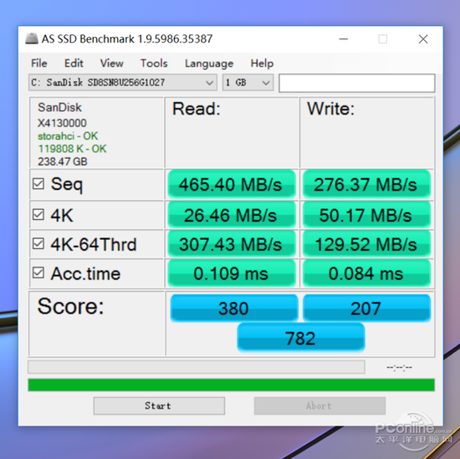Minimize the AS SSD Benchmark window
This screenshot has height=459, width=460.
[344, 38]
